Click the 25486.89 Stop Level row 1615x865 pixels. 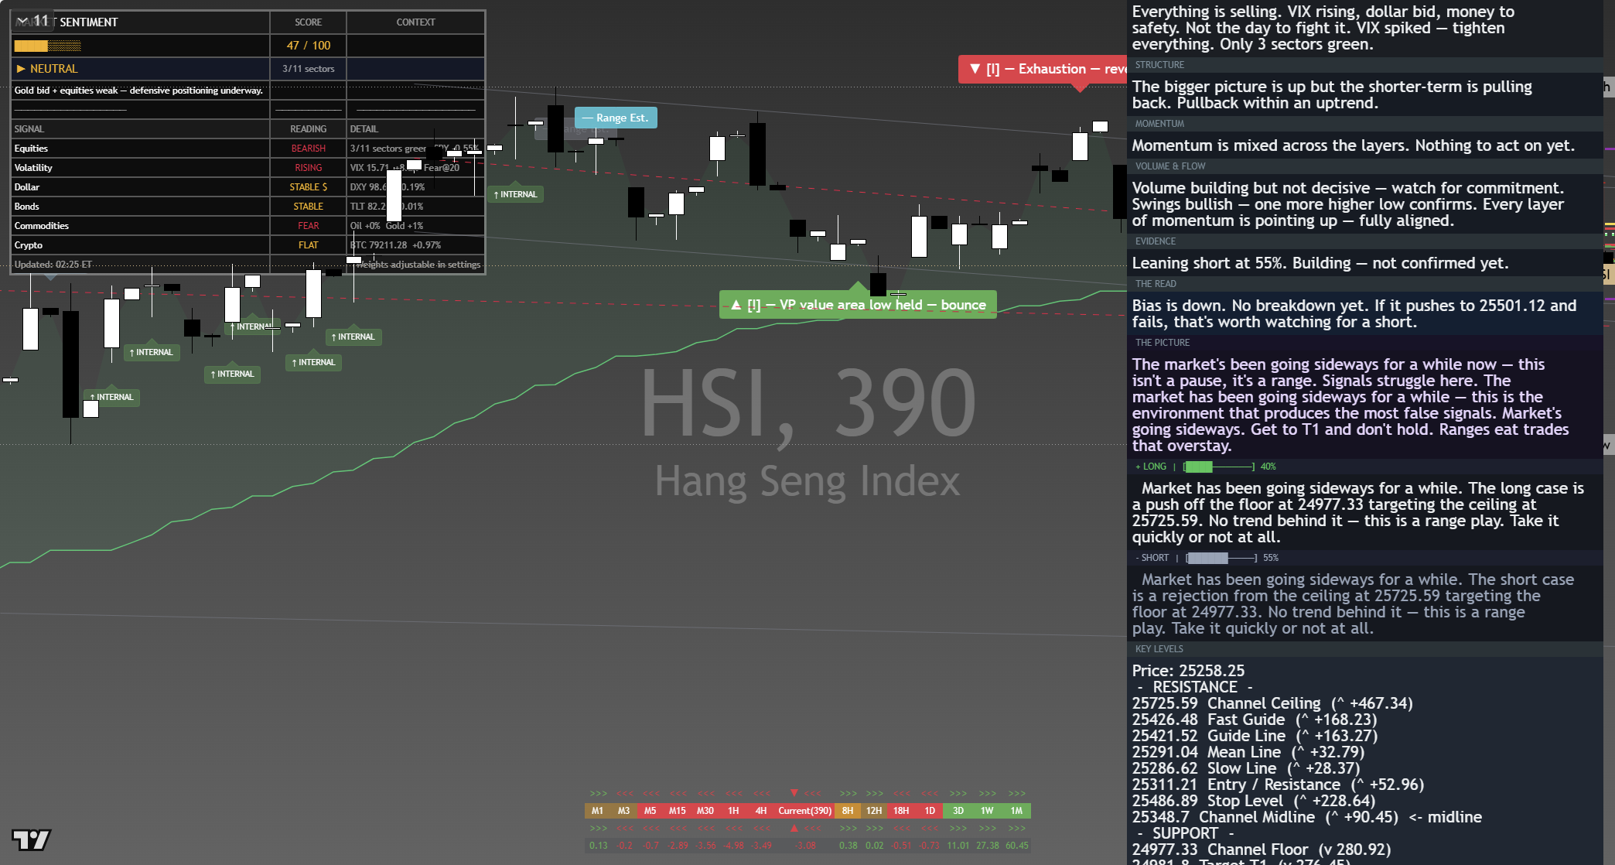coord(1254,801)
